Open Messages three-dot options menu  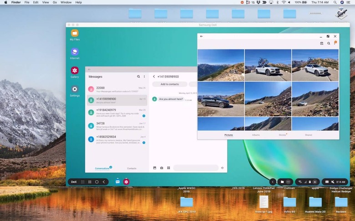145,77
